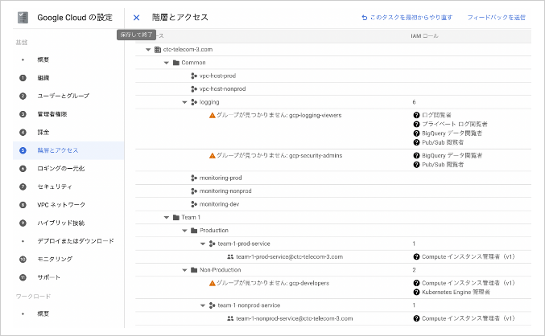The width and height of the screenshot is (545, 336).
Task: Collapse the Non-Production folder
Action: coord(184,270)
